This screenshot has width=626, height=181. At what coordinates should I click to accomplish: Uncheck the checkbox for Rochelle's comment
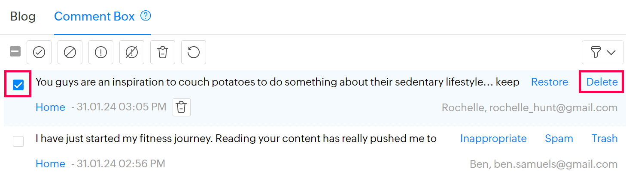pyautogui.click(x=18, y=86)
